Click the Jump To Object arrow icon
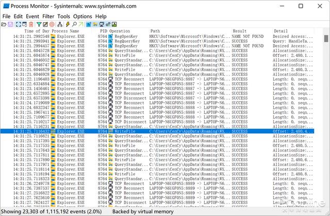 tap(81, 24)
